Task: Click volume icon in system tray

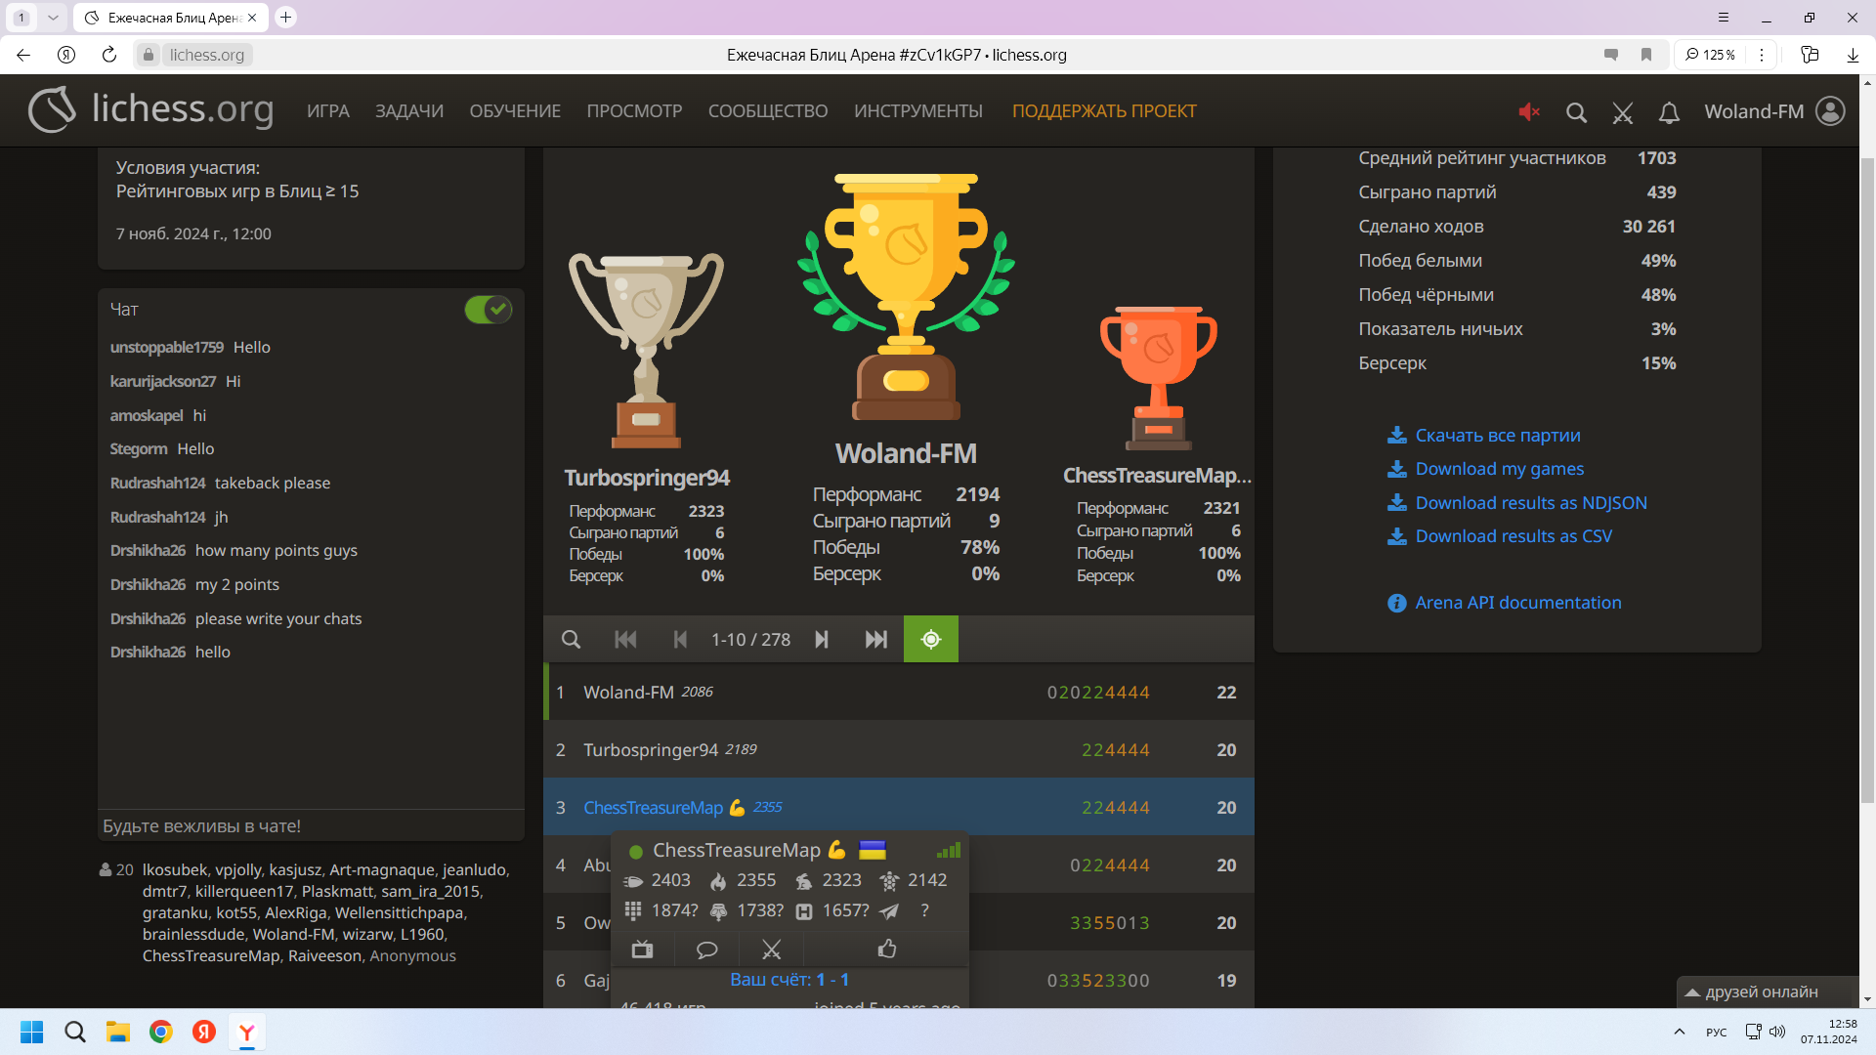Action: click(x=1777, y=1032)
